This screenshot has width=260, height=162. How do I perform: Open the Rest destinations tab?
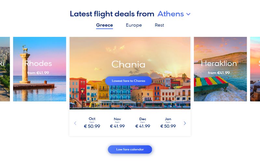pyautogui.click(x=159, y=25)
